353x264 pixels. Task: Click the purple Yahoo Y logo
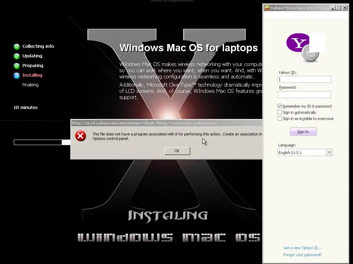tap(298, 42)
